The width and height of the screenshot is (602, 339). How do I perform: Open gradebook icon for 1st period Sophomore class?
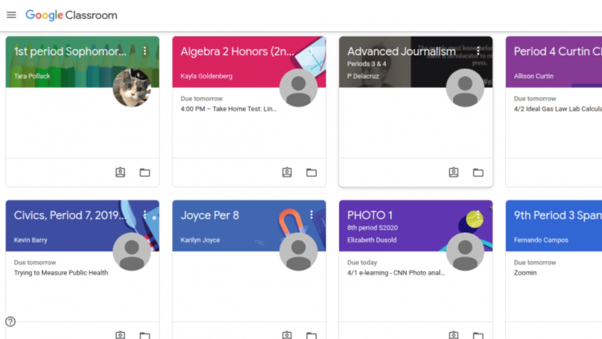(x=120, y=173)
